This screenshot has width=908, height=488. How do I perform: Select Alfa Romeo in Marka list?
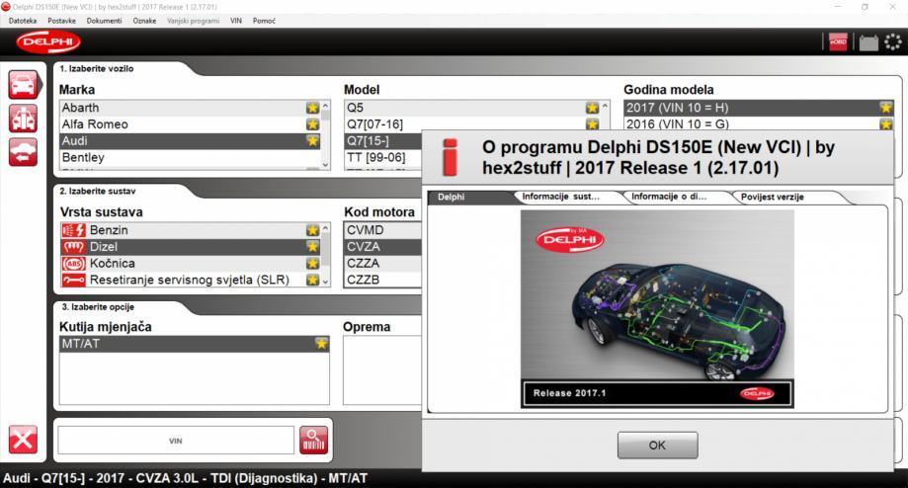pyautogui.click(x=190, y=124)
